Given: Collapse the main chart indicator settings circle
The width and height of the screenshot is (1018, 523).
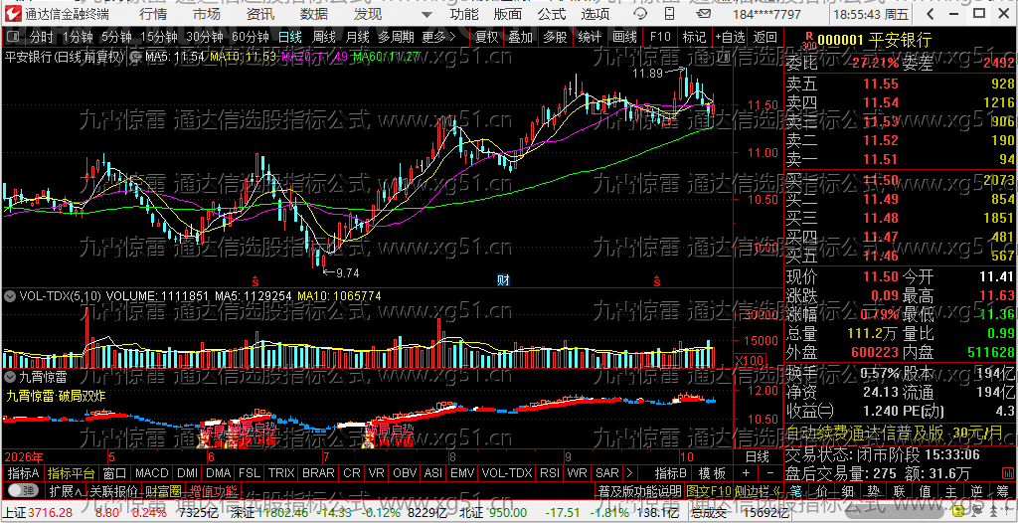Looking at the screenshot, I should pyautogui.click(x=135, y=57).
